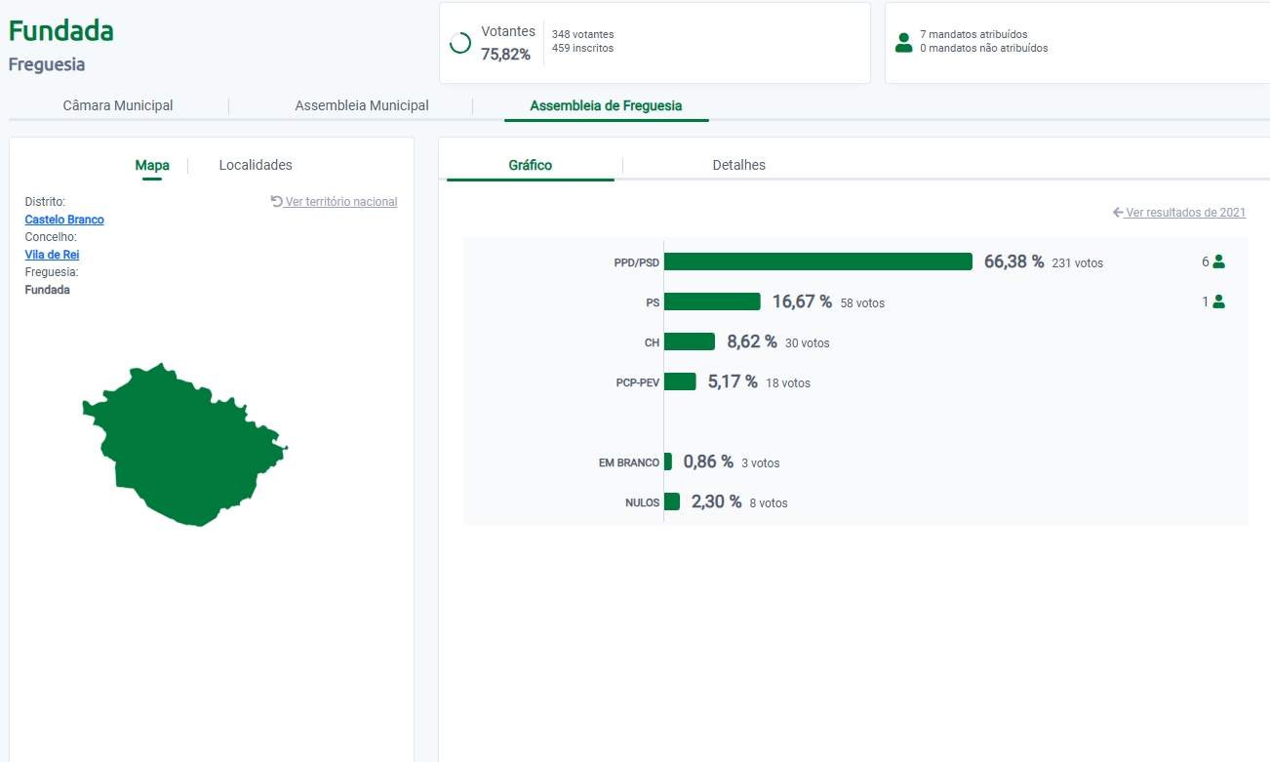The image size is (1270, 762).
Task: Click the left arrow icon before Ver resultados de 2021
Action: [x=1118, y=213]
